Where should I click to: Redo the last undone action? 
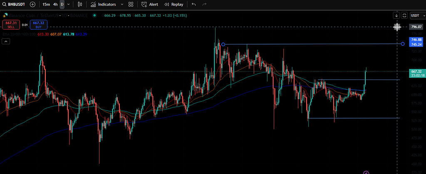pyautogui.click(x=204, y=4)
